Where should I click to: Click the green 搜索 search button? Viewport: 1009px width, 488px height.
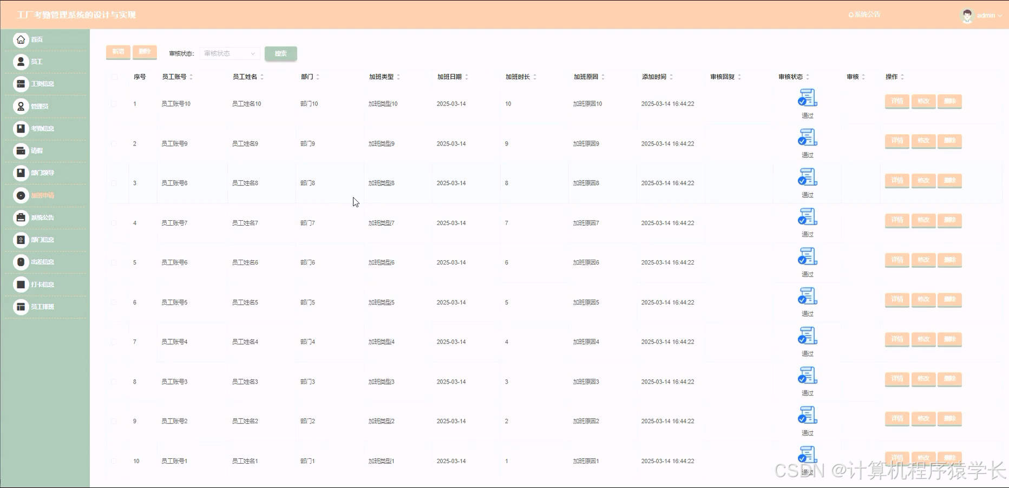point(280,54)
